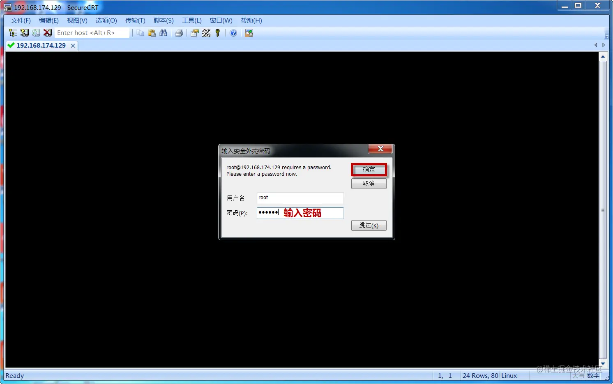Click the SecureFX launch icon
613x384 pixels.
point(249,33)
